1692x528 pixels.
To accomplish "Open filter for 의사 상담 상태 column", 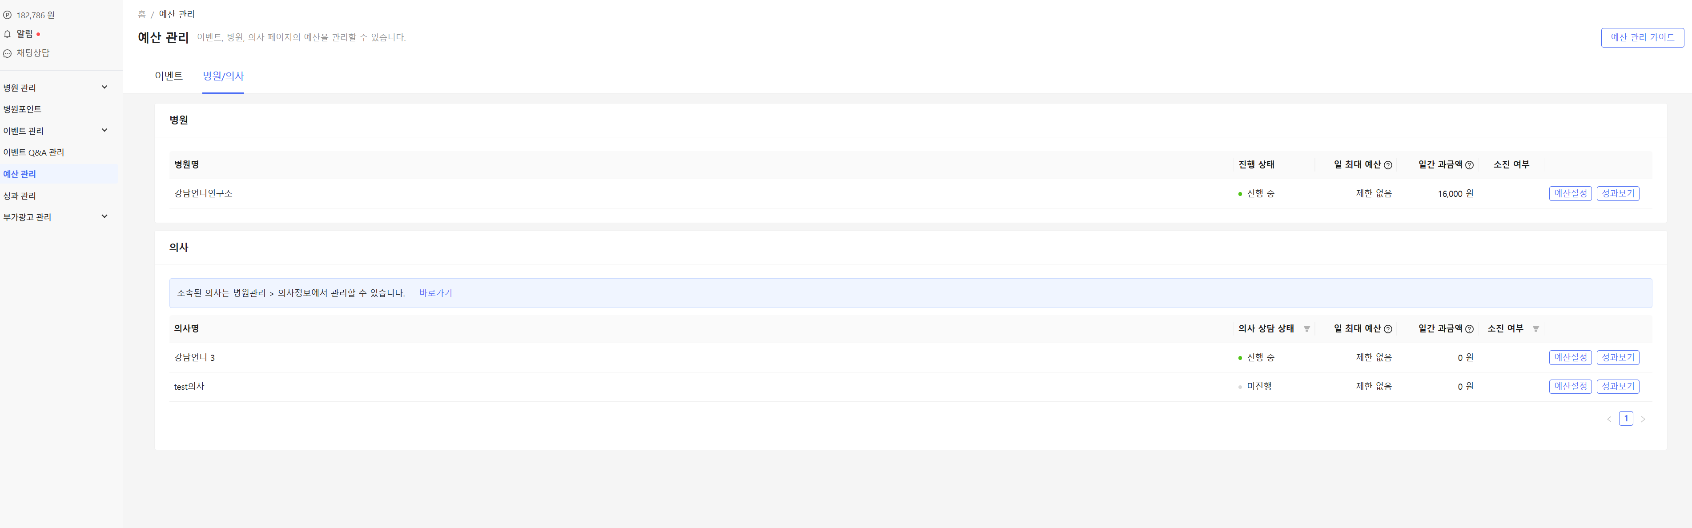I will pos(1306,329).
